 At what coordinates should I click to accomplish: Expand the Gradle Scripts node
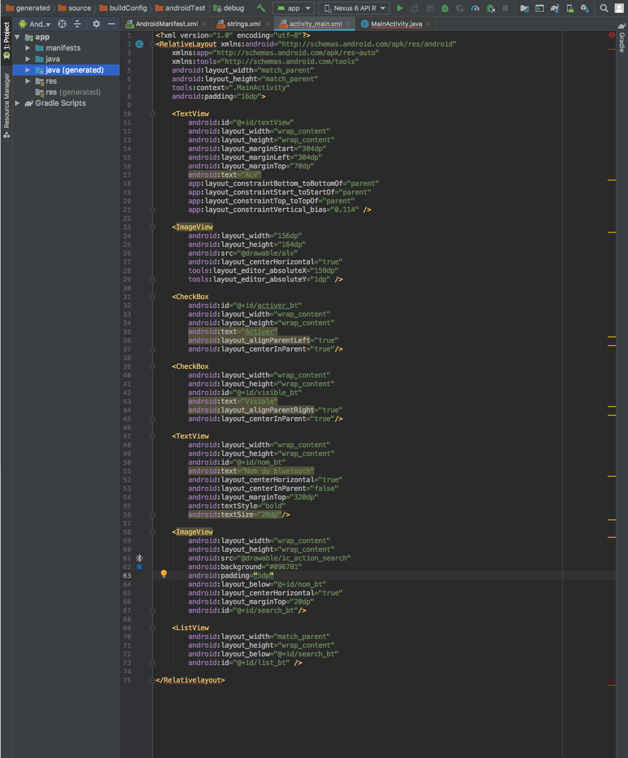coord(17,103)
